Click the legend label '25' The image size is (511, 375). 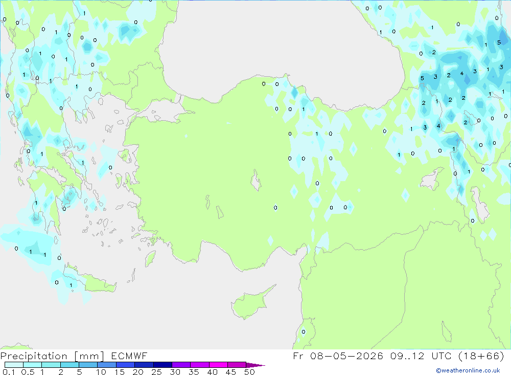pyautogui.click(x=156, y=372)
